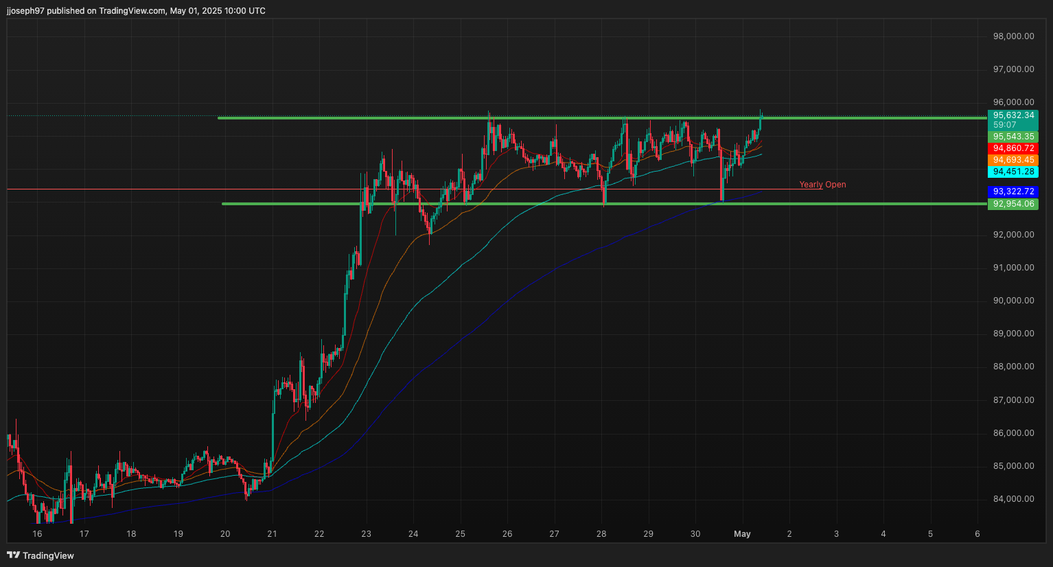Click the TradingView logo icon
Screen dimensions: 1053x567
[x=14, y=555]
